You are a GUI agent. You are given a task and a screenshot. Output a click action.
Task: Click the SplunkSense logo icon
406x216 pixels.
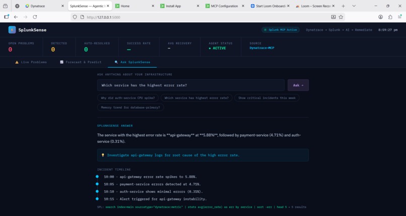[12, 30]
